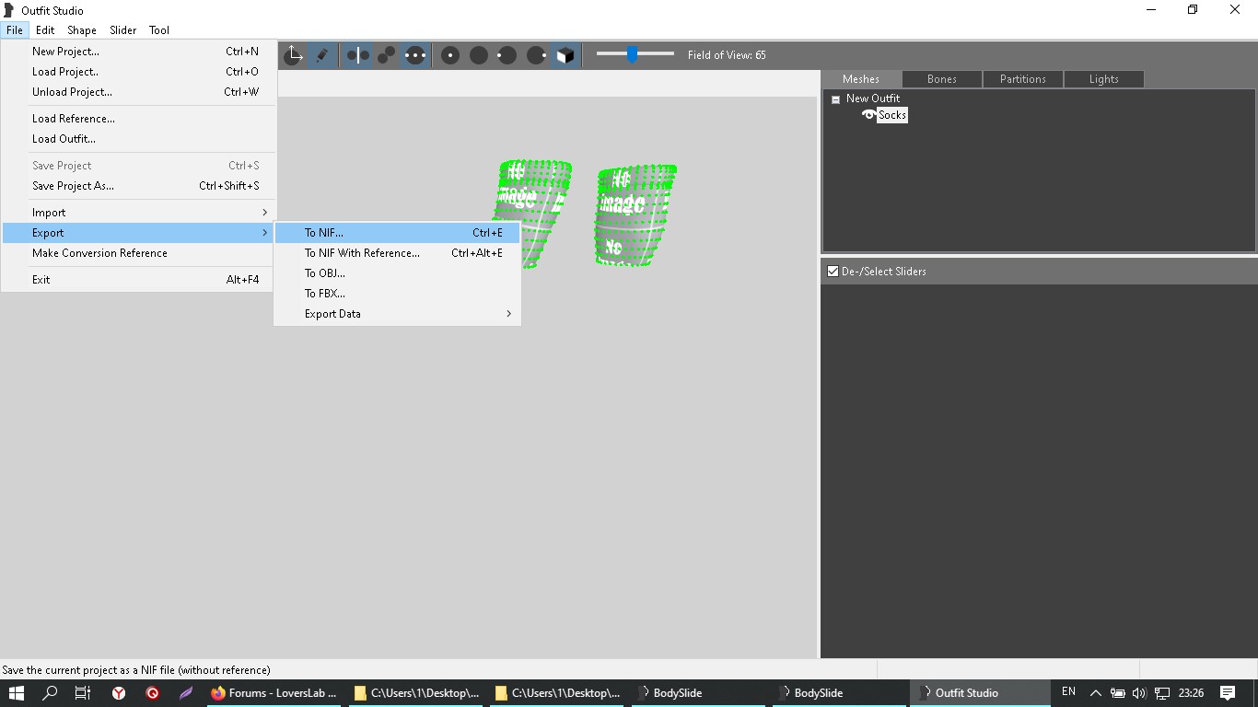Click the circle icon with left-side dot
The height and width of the screenshot is (707, 1258).
(x=507, y=55)
